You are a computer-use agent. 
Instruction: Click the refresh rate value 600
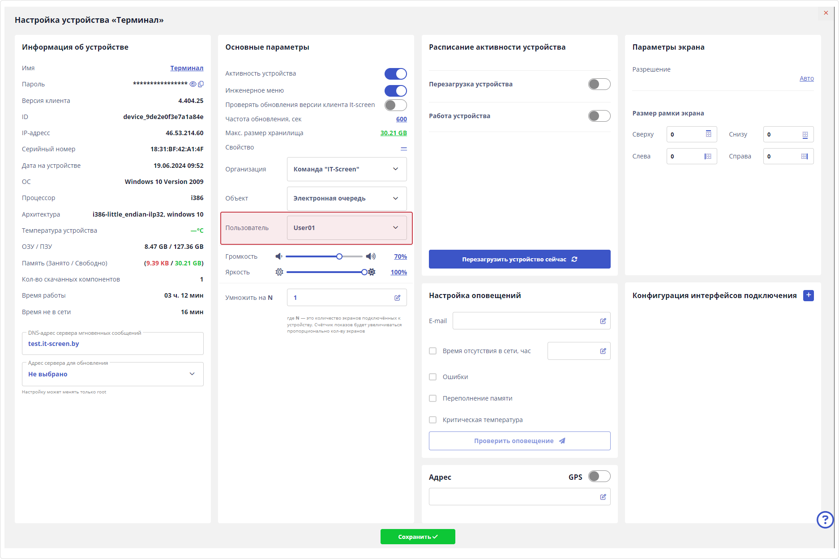(x=402, y=119)
